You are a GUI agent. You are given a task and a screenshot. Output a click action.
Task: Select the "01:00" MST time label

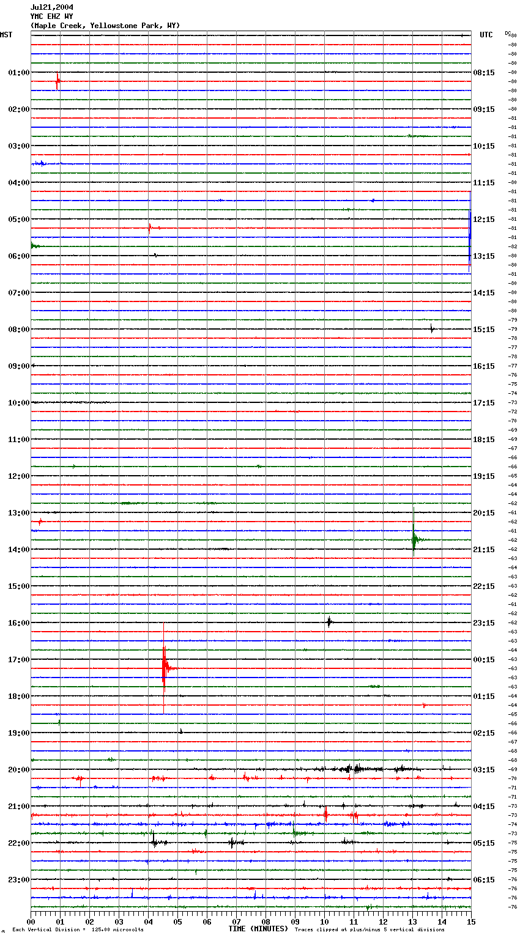click(19, 73)
